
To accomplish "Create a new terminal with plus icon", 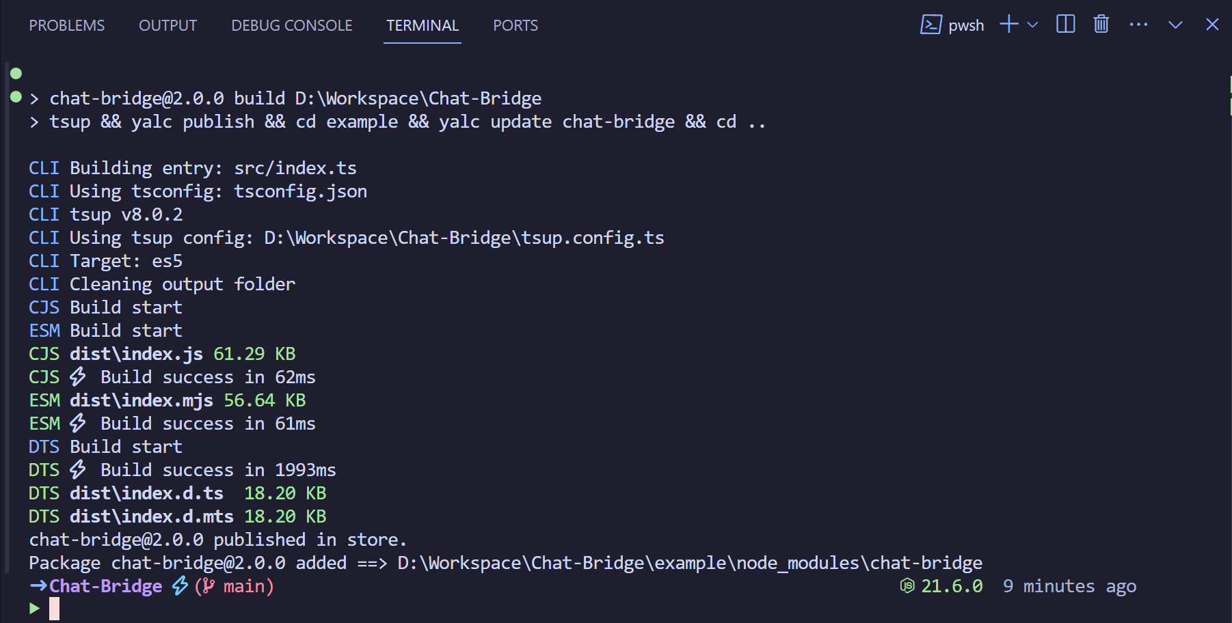I will [x=1008, y=25].
